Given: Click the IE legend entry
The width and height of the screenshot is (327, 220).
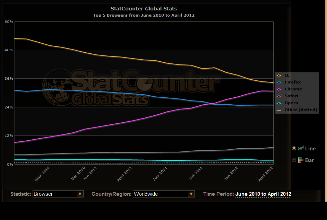Looking at the screenshot, I should (287, 75).
